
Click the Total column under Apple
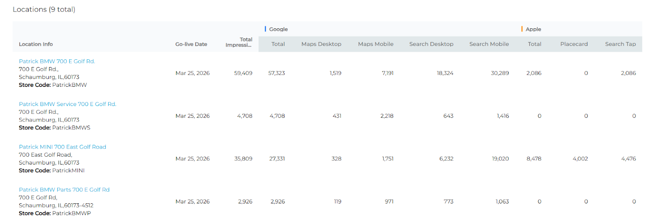(534, 44)
